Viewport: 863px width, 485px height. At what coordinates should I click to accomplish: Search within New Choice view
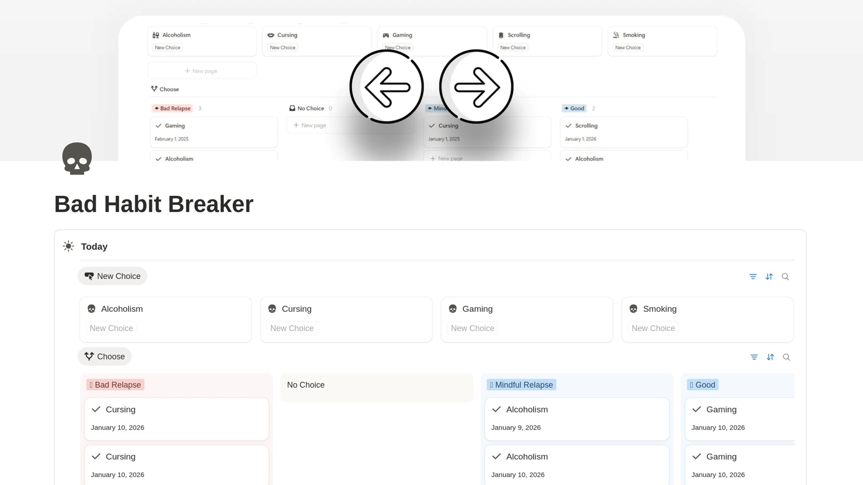[x=785, y=277]
